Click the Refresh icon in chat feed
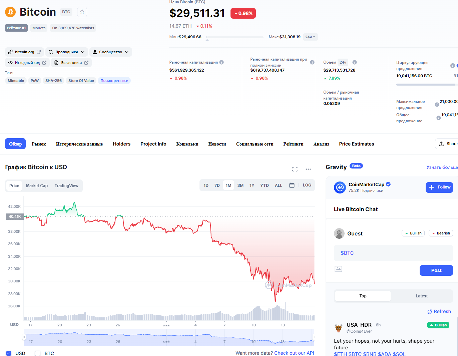 [x=430, y=312]
